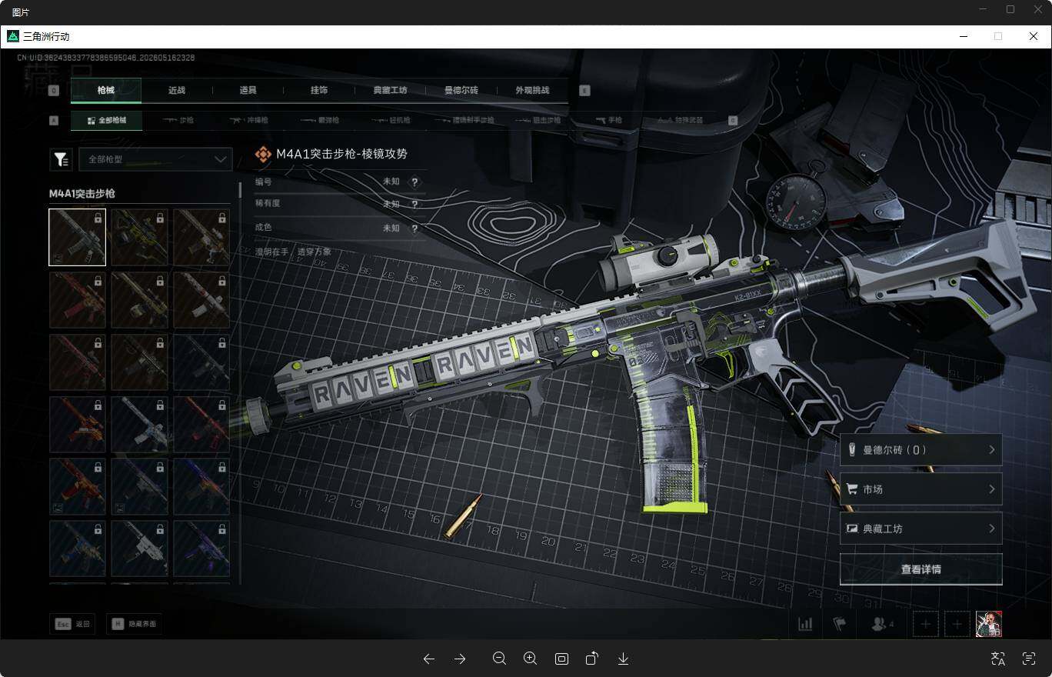Viewport: 1052px width, 677px height.
Task: Open the player avatar
Action: click(989, 624)
